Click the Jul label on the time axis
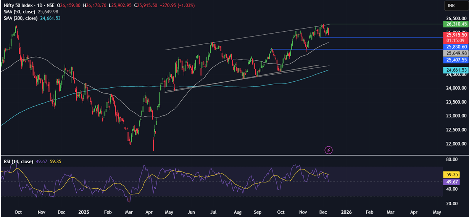Viewport: 469px width, 217px height. click(x=214, y=211)
